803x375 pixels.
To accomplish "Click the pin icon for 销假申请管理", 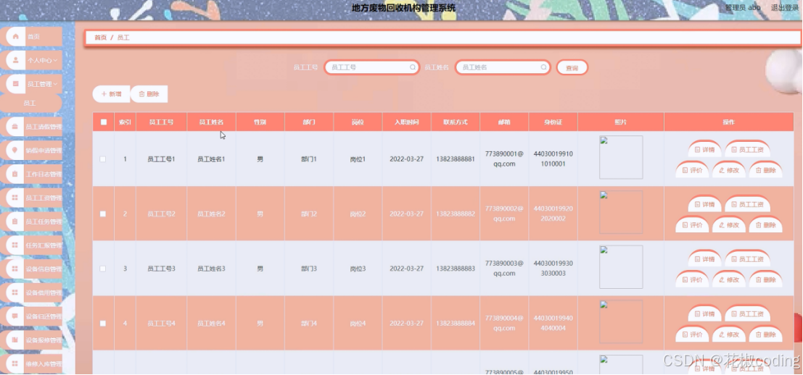I will coord(15,150).
